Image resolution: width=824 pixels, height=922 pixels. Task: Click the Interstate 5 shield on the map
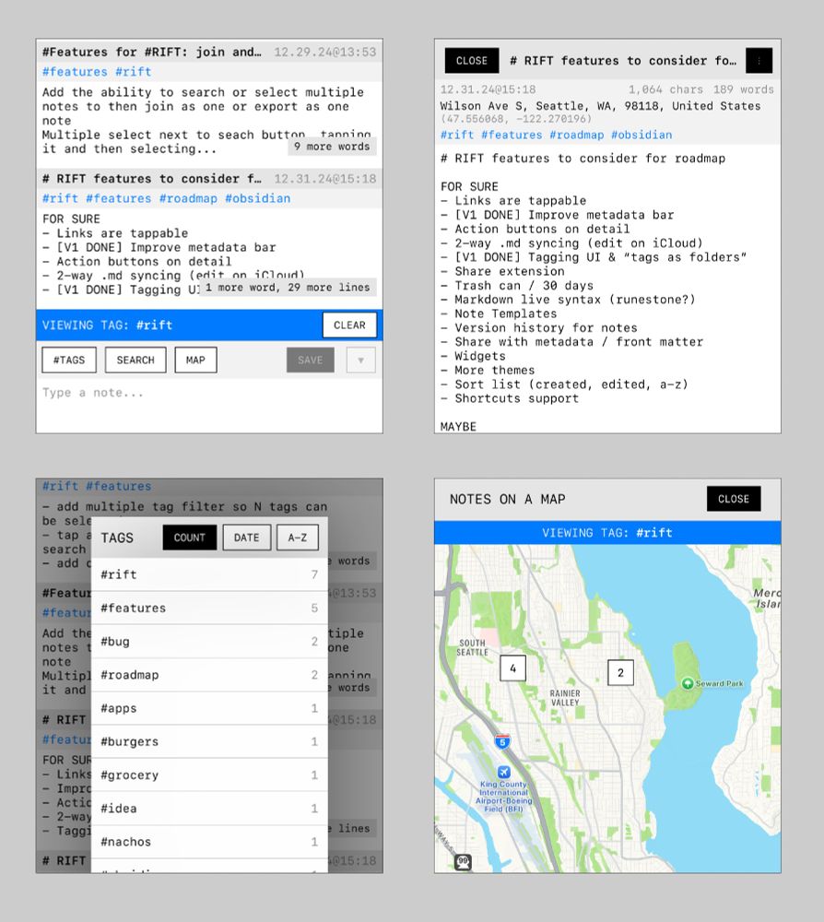coord(502,741)
